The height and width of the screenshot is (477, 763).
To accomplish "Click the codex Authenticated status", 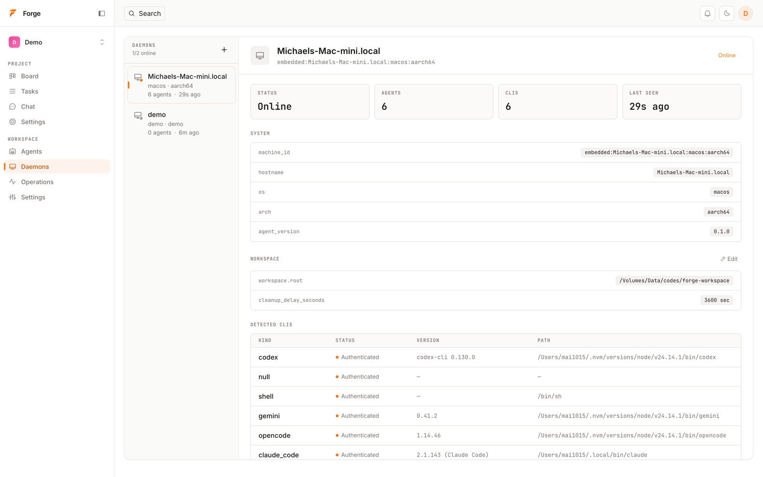I will tap(357, 357).
